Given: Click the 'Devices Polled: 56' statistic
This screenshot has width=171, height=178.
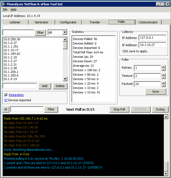Looking at the screenshot, I should click(85, 39).
